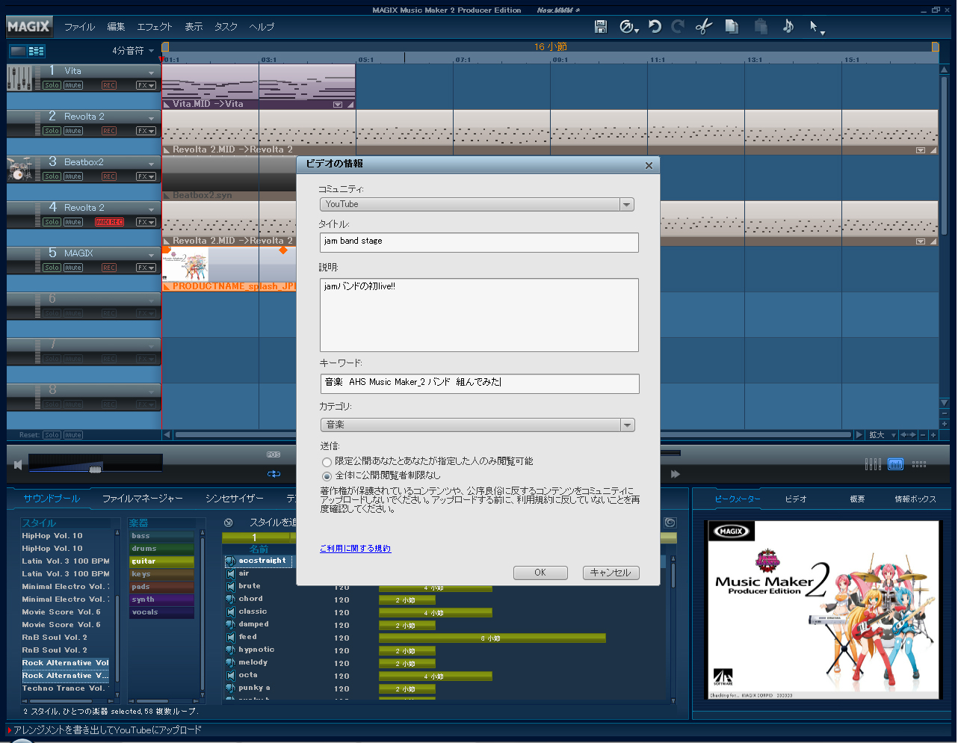This screenshot has height=743, width=958.
Task: Mute the Vita track
Action: click(73, 85)
